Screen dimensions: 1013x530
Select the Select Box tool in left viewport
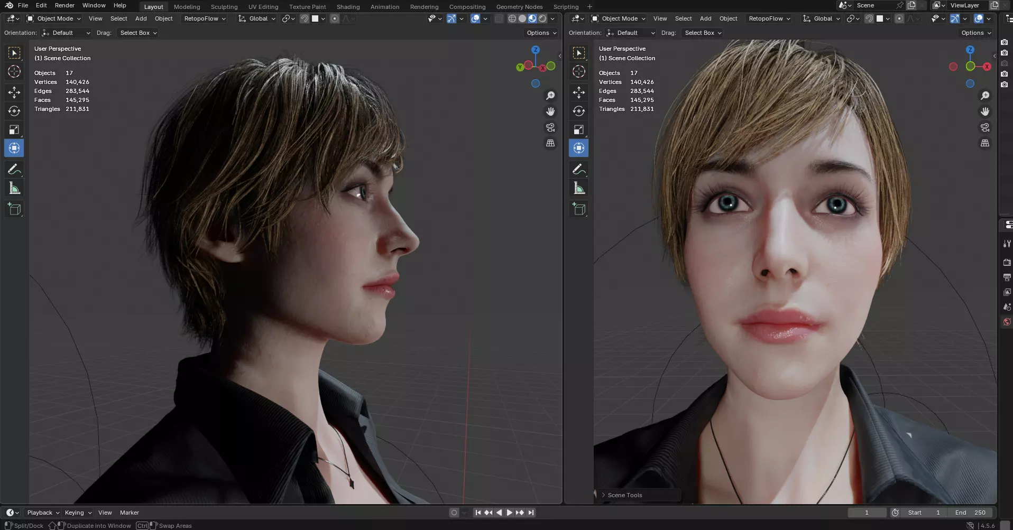(x=14, y=53)
